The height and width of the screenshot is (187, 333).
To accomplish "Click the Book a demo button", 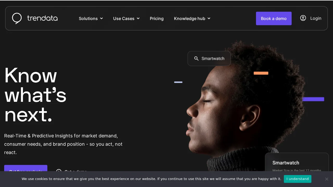I will coord(274,18).
